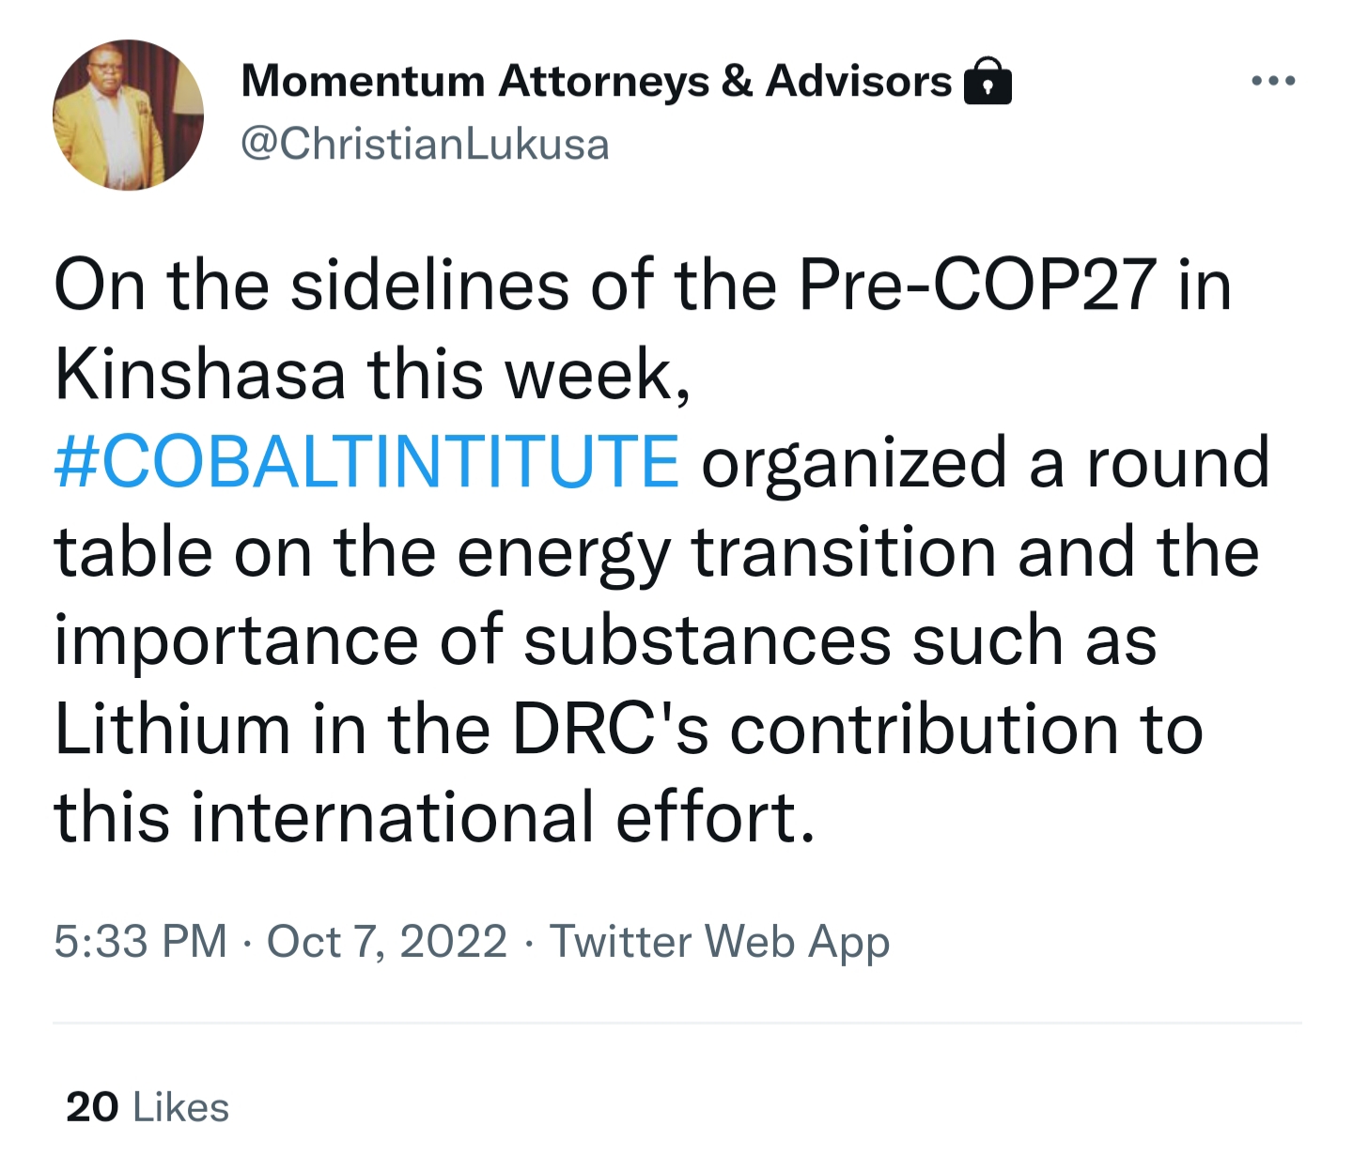The width and height of the screenshot is (1353, 1156).
Task: Click the padlock protected-account icon
Action: tap(988, 81)
